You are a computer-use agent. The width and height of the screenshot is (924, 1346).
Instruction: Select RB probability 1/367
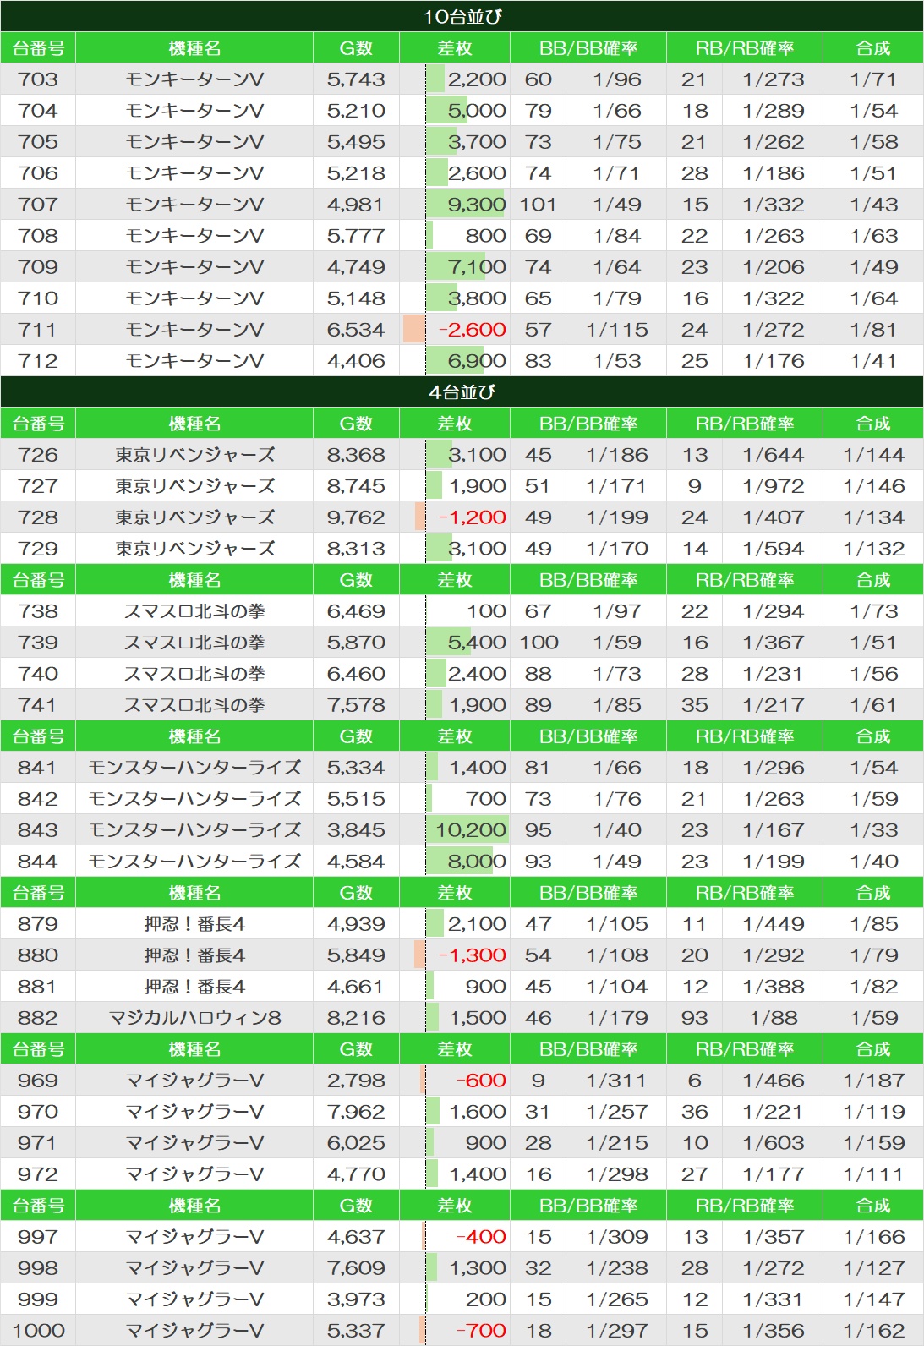773,643
